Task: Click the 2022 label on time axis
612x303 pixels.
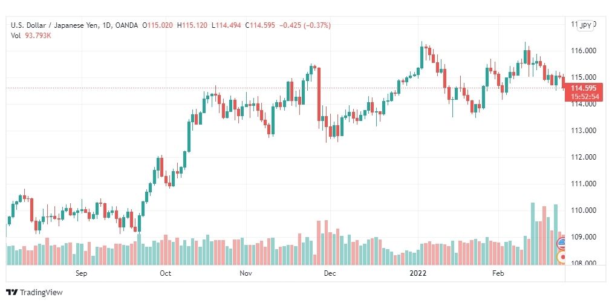Action: point(418,273)
